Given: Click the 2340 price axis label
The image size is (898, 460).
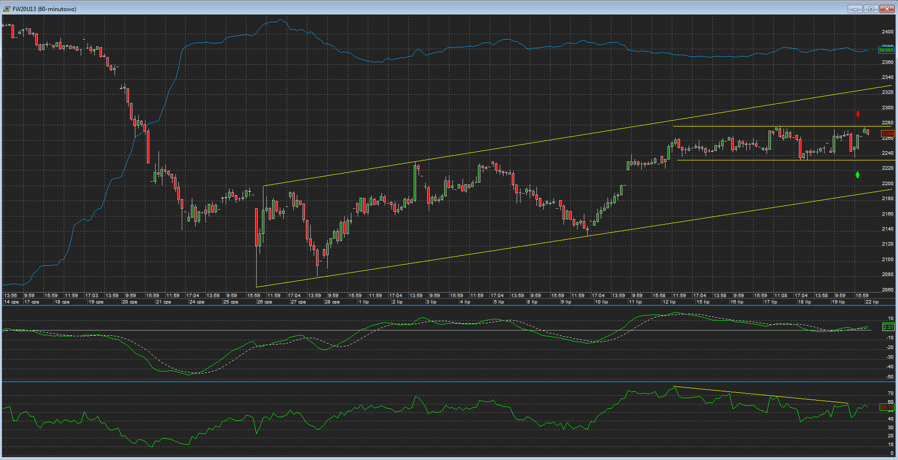Looking at the screenshot, I should point(888,77).
